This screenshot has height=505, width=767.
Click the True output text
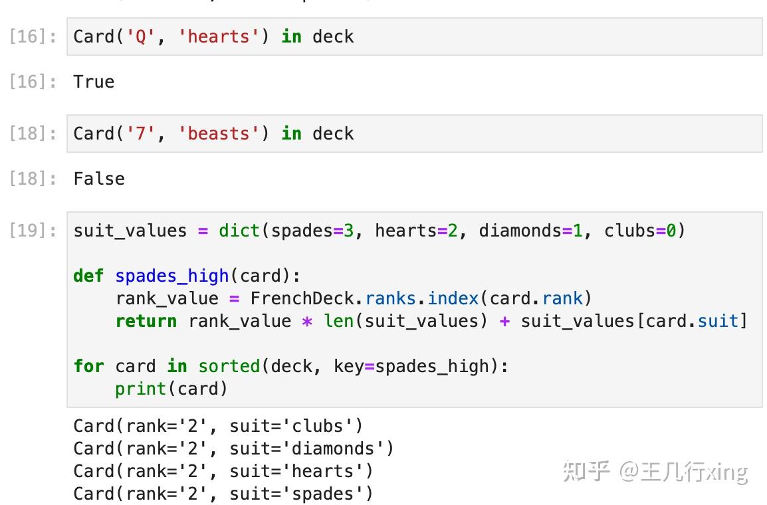click(x=94, y=82)
